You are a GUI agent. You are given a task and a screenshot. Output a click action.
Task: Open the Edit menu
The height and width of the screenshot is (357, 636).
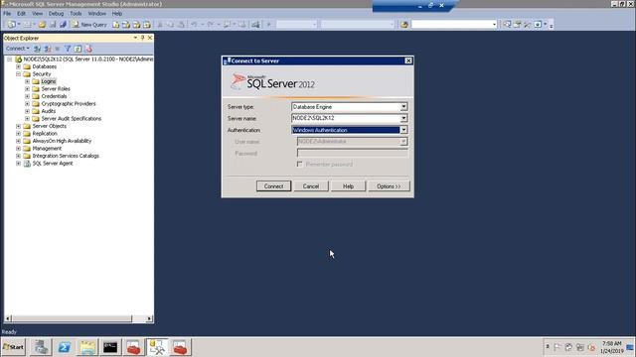pos(21,13)
